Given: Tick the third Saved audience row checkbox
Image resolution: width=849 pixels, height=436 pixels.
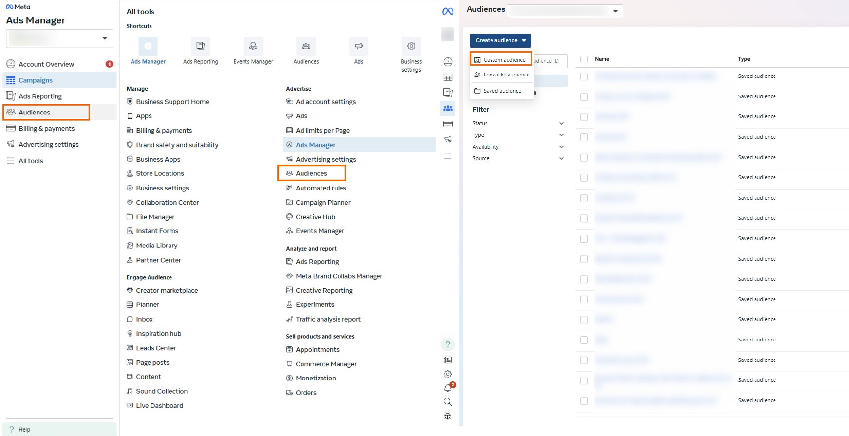Looking at the screenshot, I should click(x=584, y=117).
